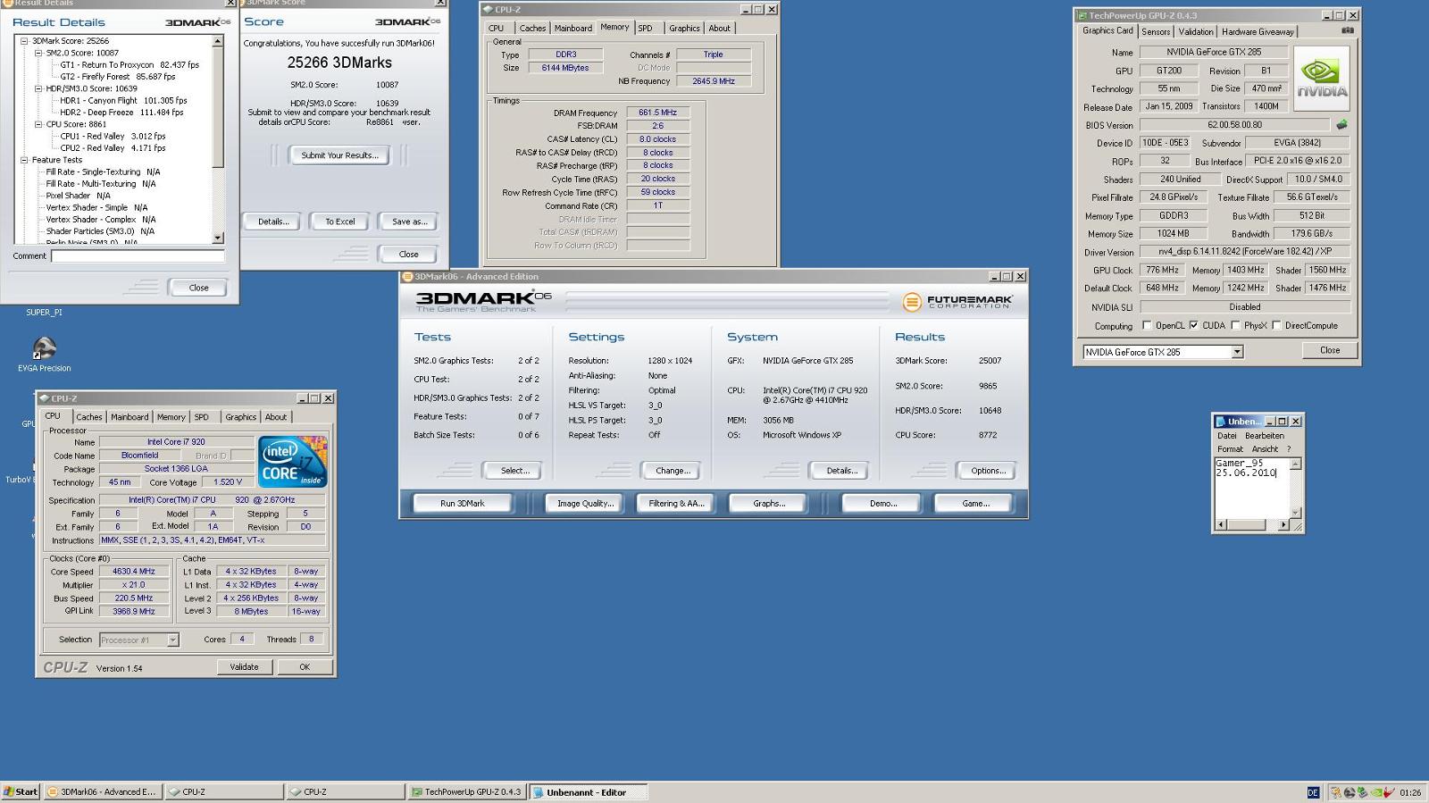Collapse the Feature Tests tree node

[24, 160]
